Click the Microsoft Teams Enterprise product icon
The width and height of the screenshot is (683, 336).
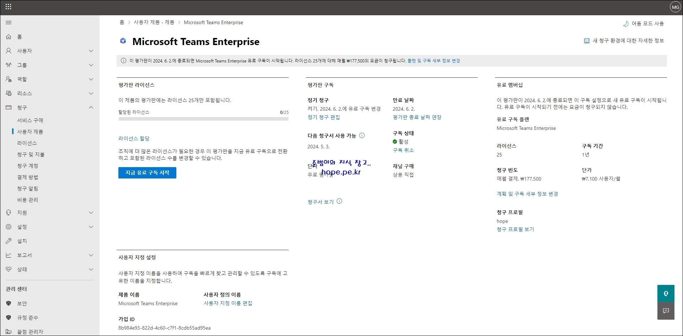point(123,41)
